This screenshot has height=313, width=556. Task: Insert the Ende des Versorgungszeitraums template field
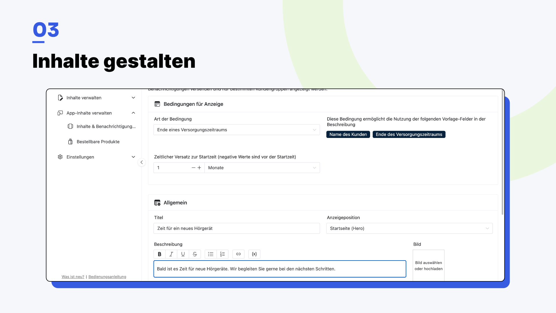(x=409, y=134)
